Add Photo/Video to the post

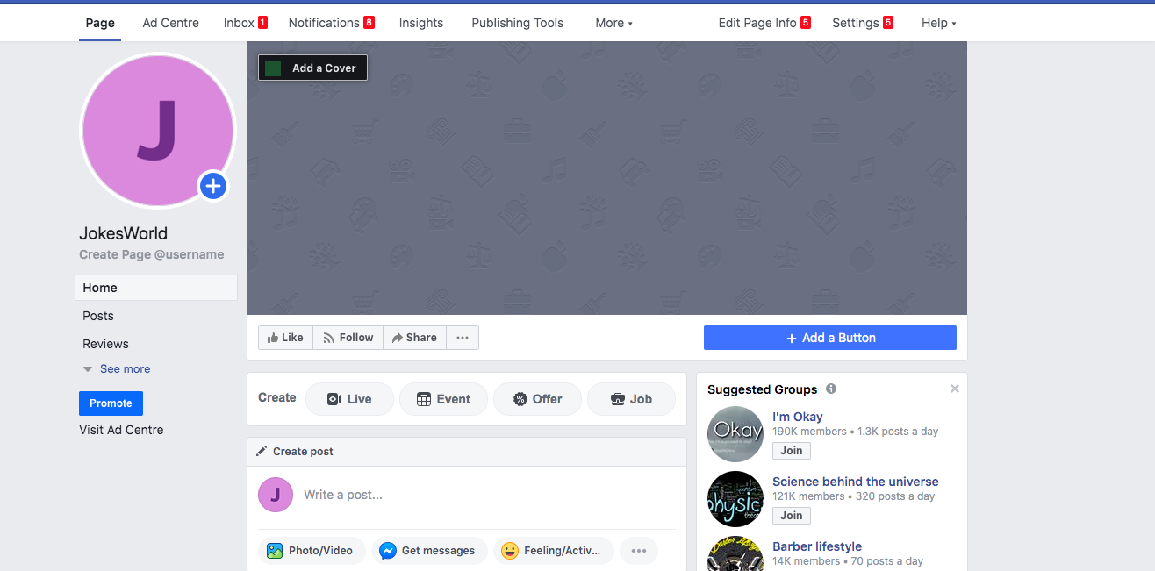pos(312,551)
